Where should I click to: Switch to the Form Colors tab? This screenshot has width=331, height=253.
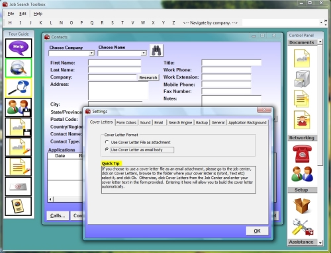coord(126,122)
